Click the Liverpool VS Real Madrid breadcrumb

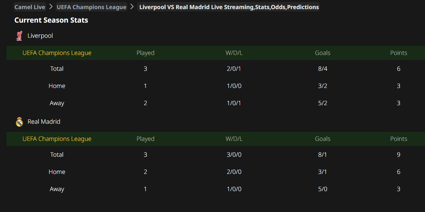coord(229,7)
